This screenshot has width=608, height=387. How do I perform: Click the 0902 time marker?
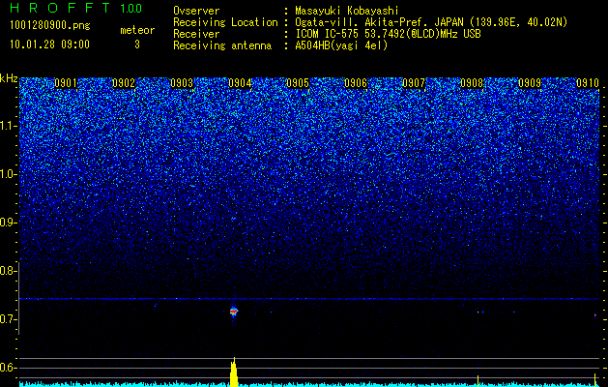coord(124,83)
